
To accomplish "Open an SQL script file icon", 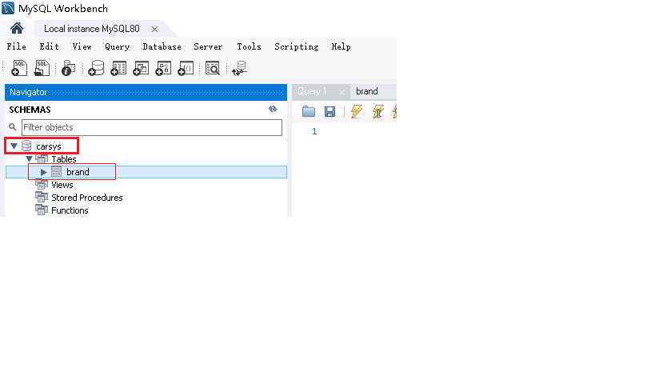I will [x=42, y=68].
